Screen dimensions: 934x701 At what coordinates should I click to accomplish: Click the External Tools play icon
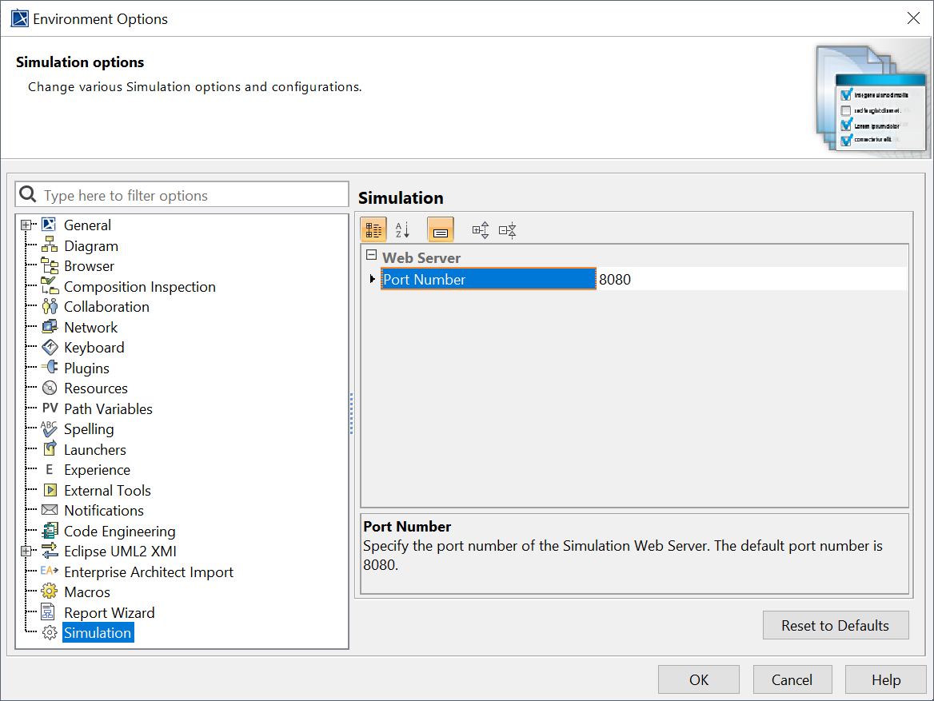coord(50,490)
